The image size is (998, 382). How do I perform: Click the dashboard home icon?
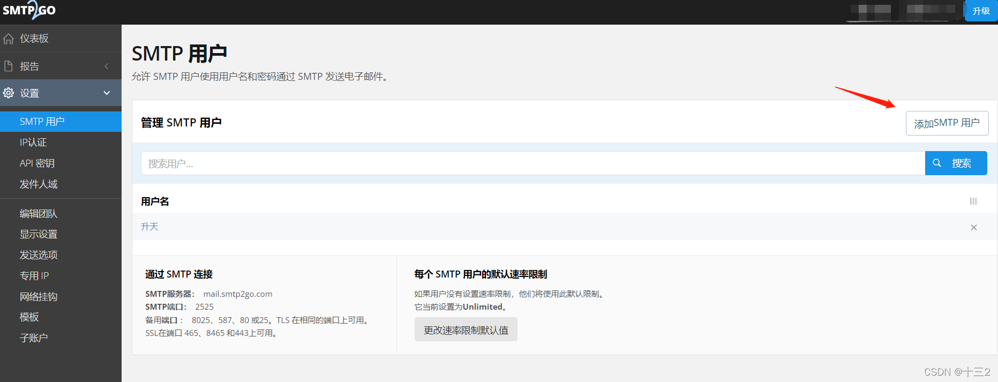pos(9,39)
